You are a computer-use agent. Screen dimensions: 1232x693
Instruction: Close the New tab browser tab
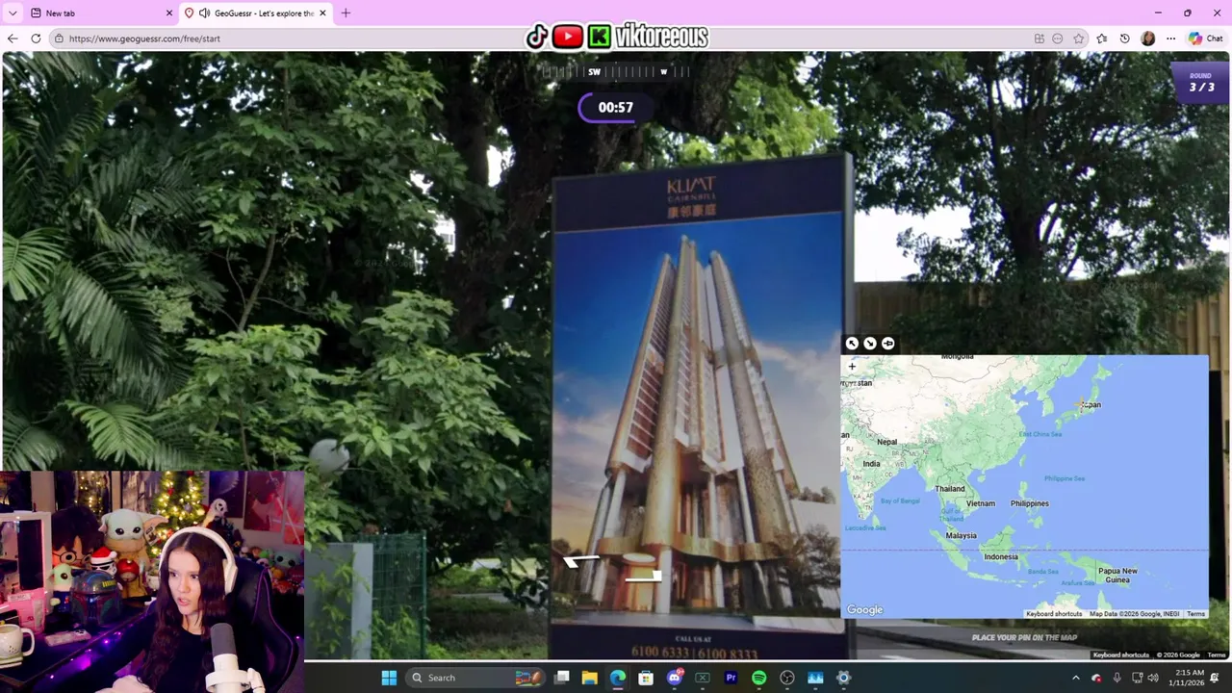[x=169, y=13]
